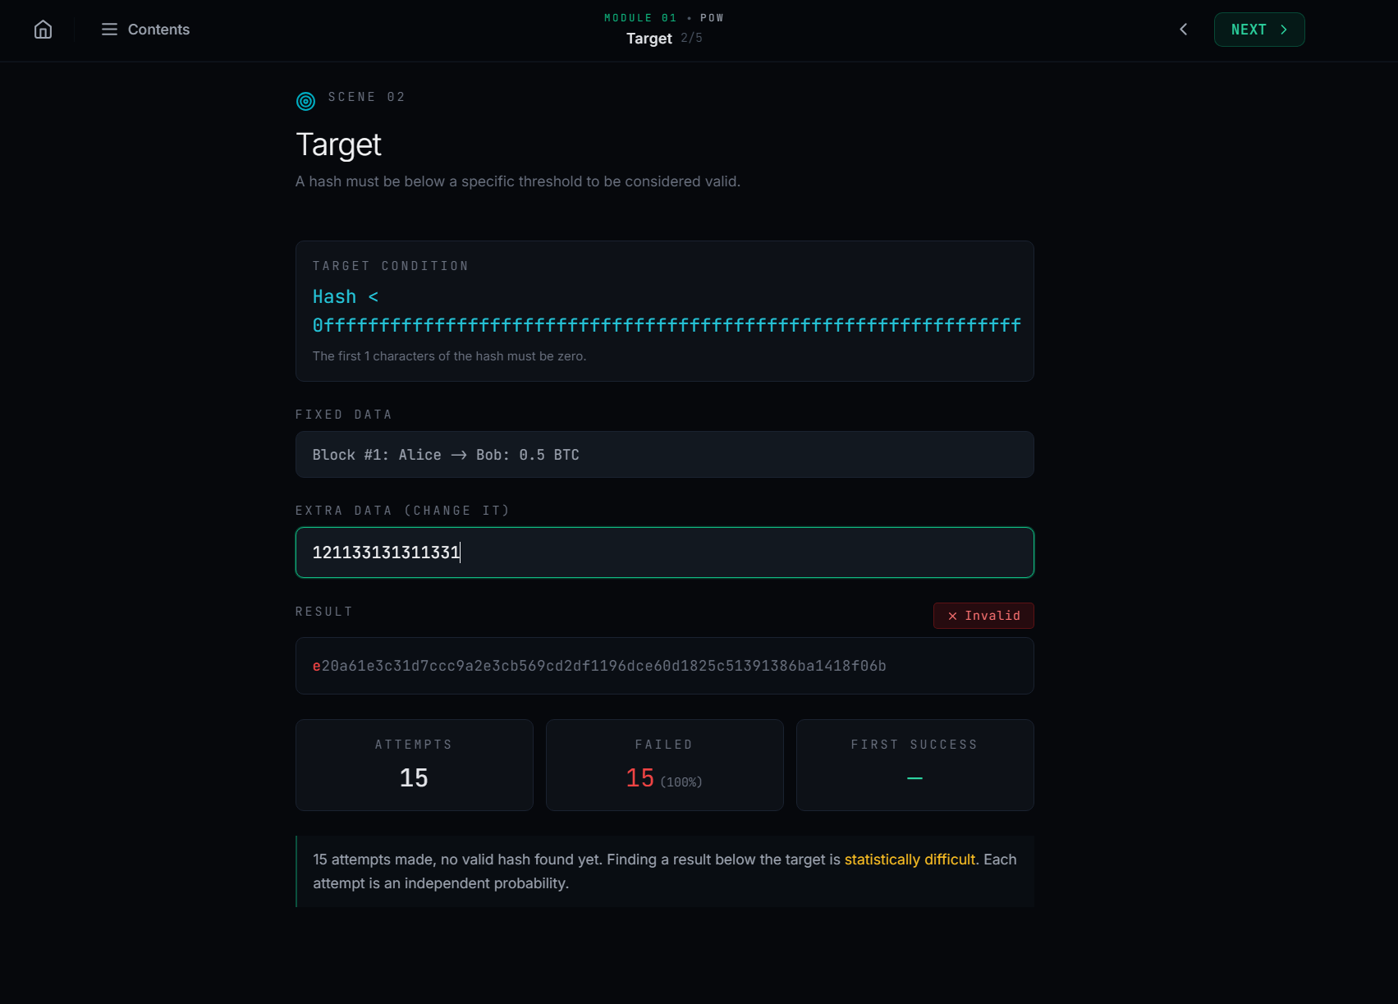
Task: Click the chevron arrow inside the NEXT button
Action: (1283, 29)
